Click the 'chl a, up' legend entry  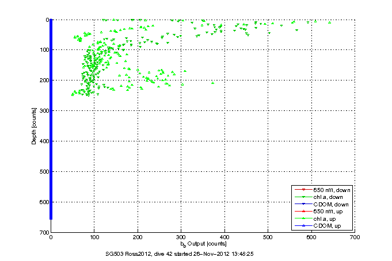pyautogui.click(x=324, y=219)
